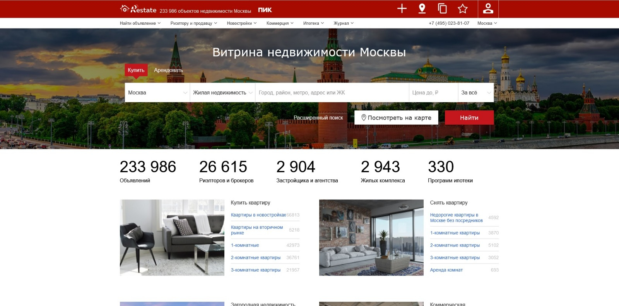
Task: Open 'Расширенный поиск' advanced search
Action: point(318,118)
